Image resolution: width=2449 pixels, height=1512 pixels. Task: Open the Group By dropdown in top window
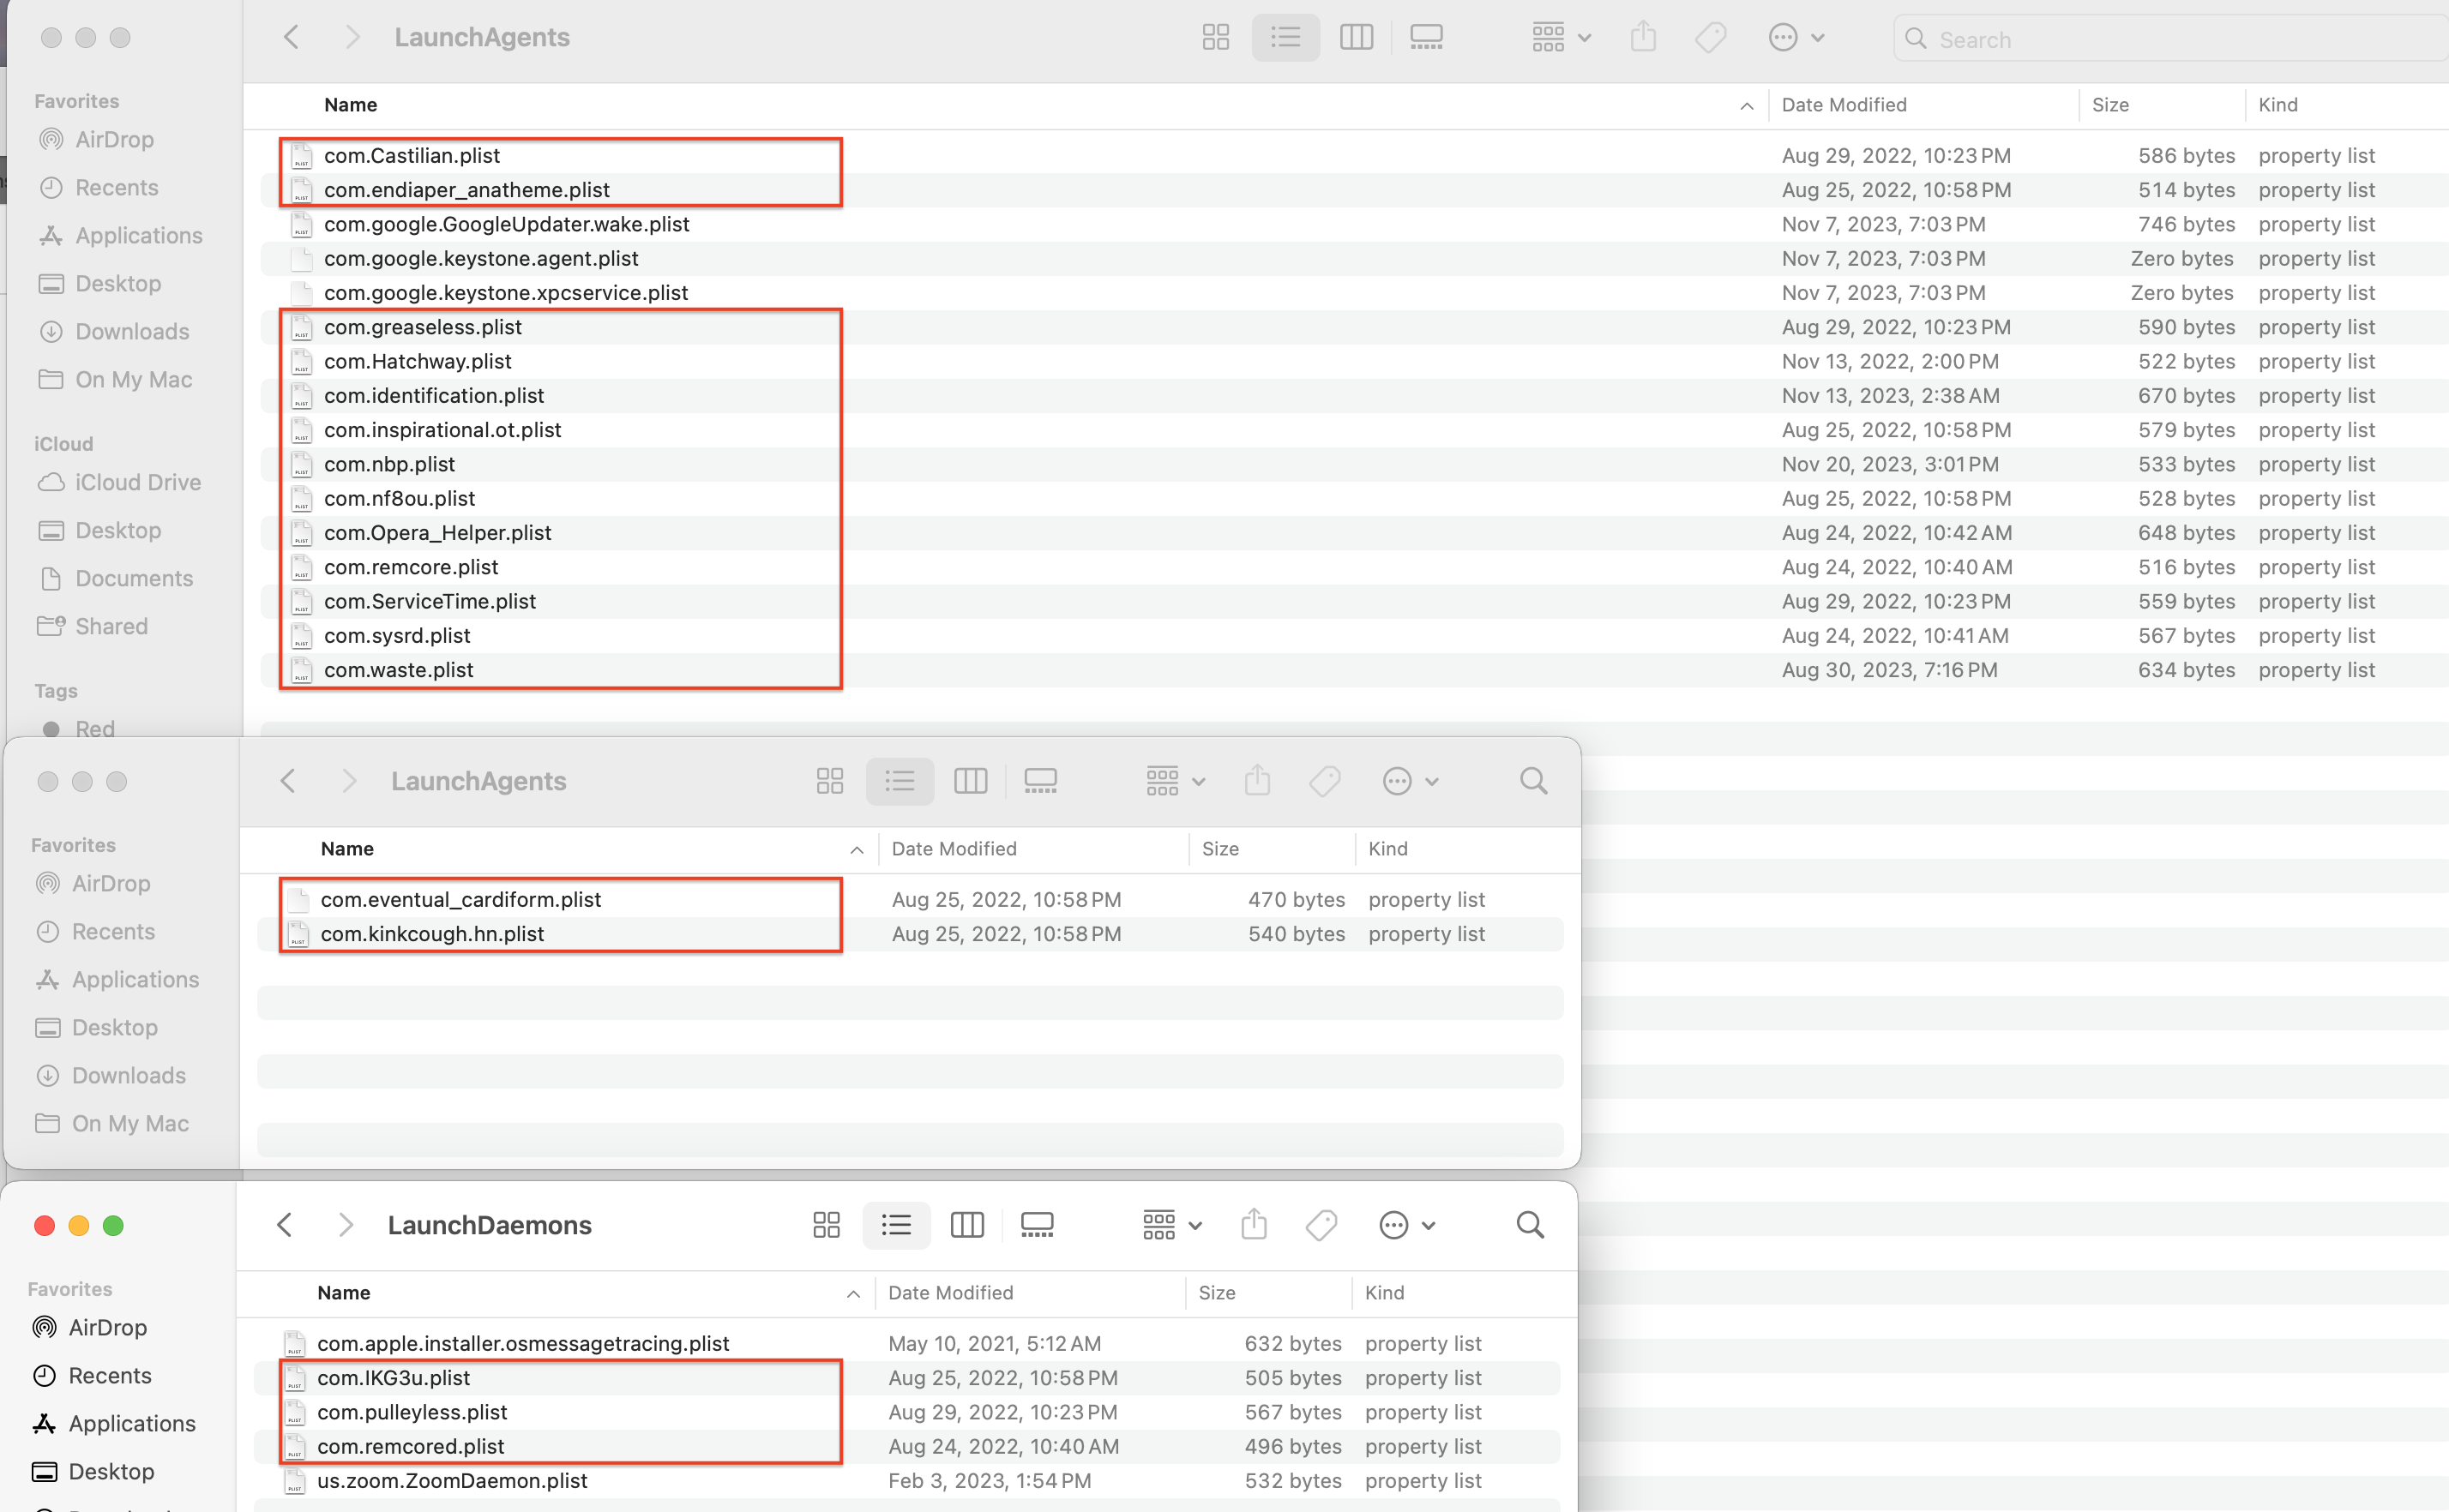[x=1561, y=38]
